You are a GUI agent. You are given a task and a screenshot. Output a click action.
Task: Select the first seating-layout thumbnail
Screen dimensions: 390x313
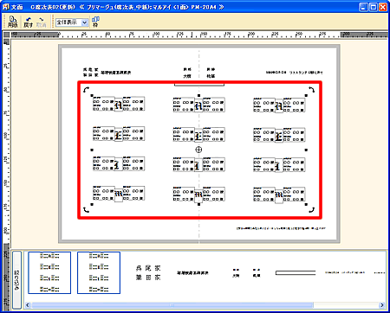[x=49, y=272]
